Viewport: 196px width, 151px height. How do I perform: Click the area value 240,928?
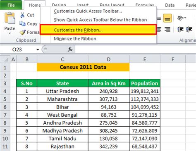(x=109, y=91)
